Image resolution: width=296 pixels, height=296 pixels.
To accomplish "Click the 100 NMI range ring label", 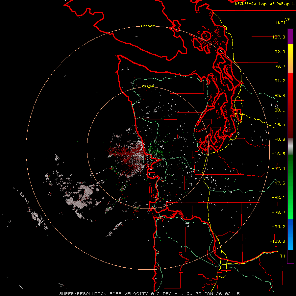I will 148,26.
